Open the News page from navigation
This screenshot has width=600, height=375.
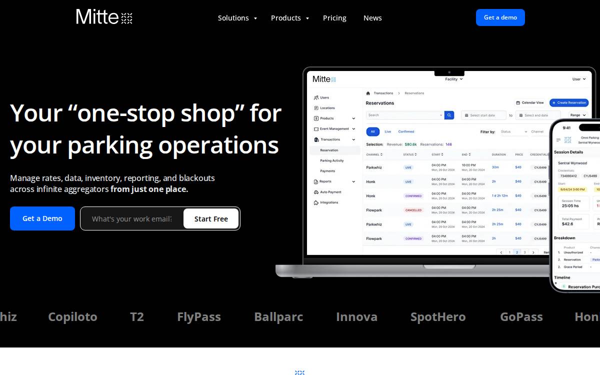tap(372, 18)
